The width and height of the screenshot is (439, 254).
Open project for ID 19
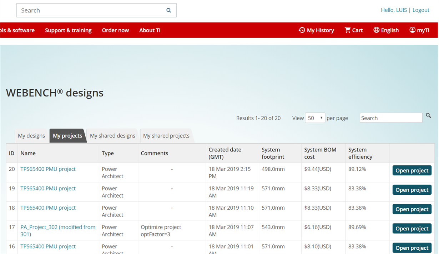[x=412, y=190]
